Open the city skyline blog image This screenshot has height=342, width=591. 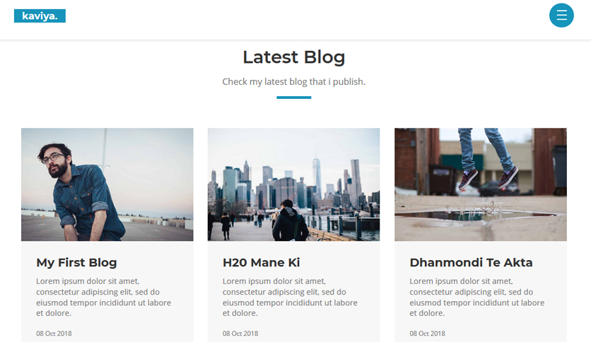(293, 184)
